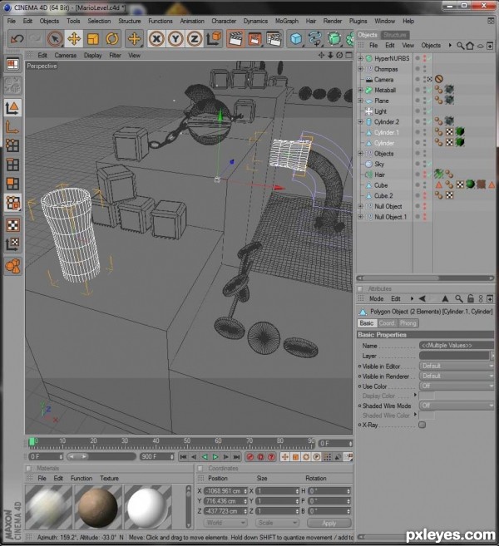Viewport: 499px width, 546px height.
Task: Activate the Scale tool icon
Action: pos(93,39)
